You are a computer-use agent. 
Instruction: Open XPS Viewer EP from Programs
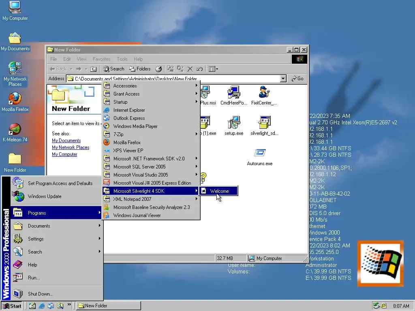tap(151, 151)
